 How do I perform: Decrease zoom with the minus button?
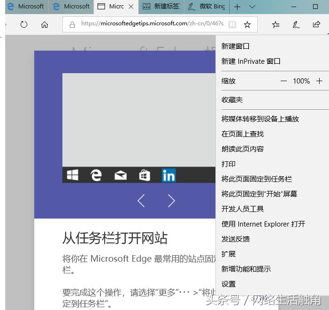[x=283, y=81]
